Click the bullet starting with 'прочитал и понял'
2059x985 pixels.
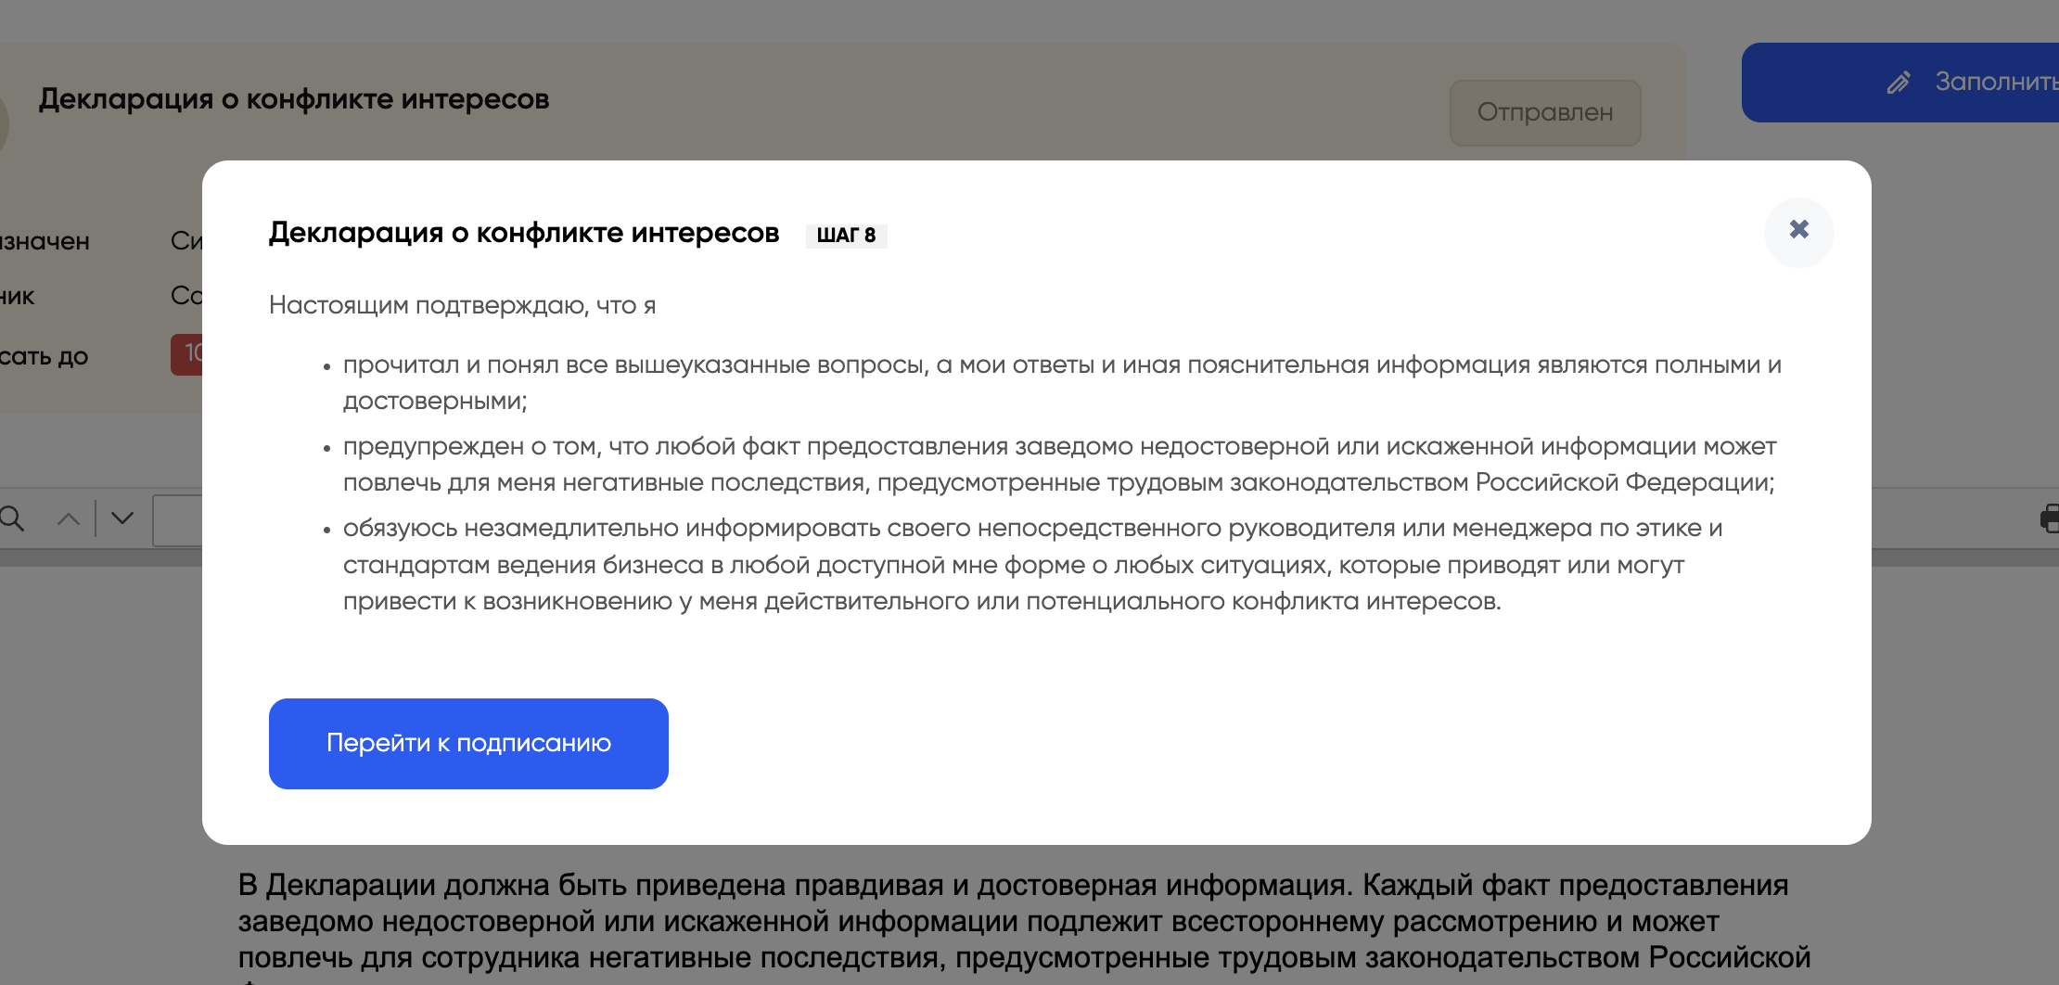click(x=1061, y=382)
